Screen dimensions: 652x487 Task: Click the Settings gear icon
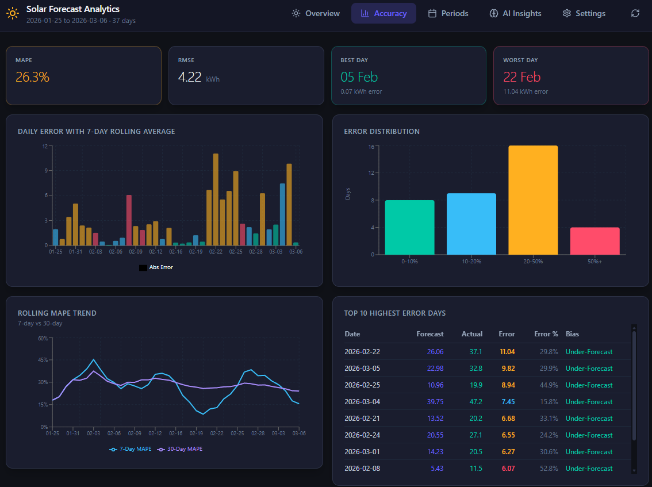click(567, 13)
